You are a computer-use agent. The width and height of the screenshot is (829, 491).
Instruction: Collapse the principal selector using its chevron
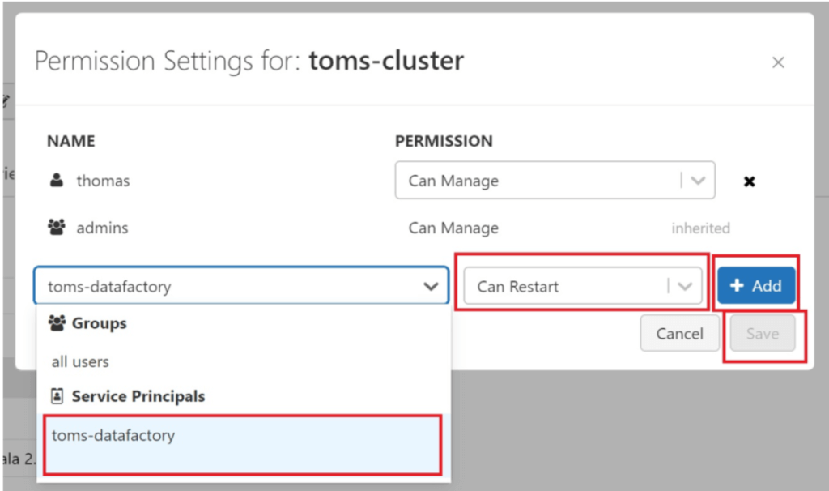click(x=432, y=286)
